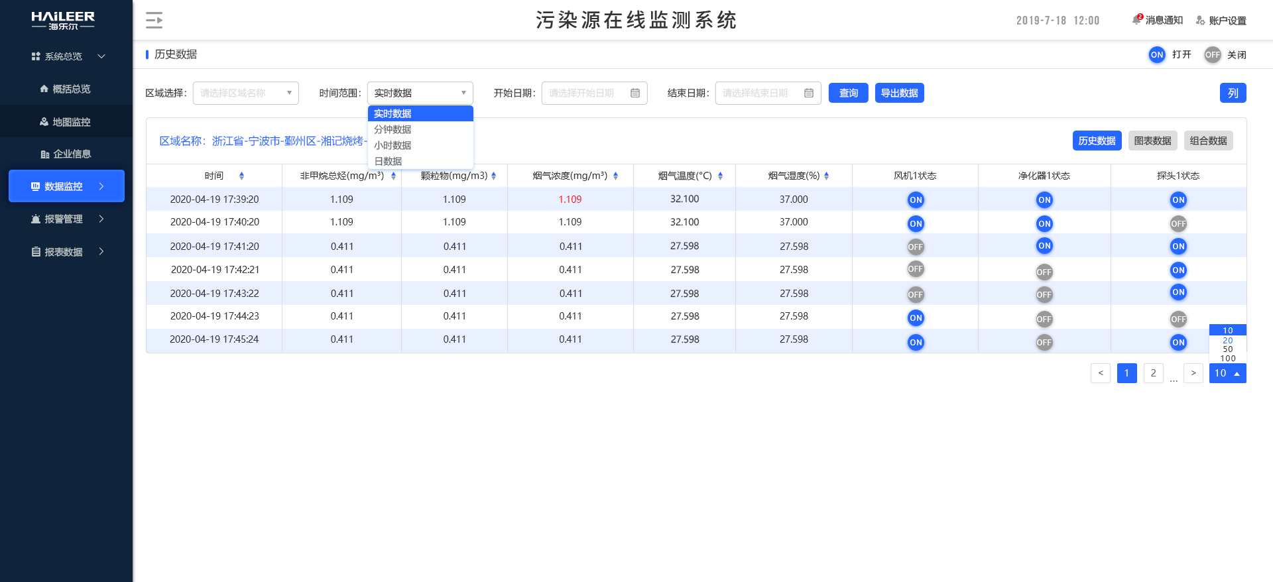1273x582 pixels.
Task: Select page 1 in pagination
Action: (x=1127, y=373)
